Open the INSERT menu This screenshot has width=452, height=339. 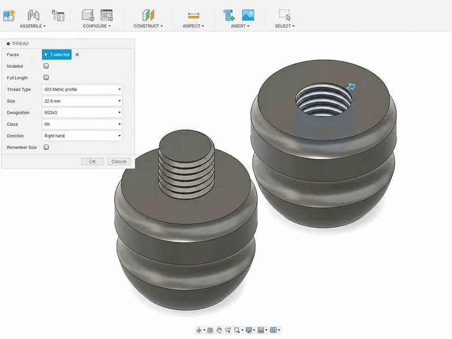240,26
